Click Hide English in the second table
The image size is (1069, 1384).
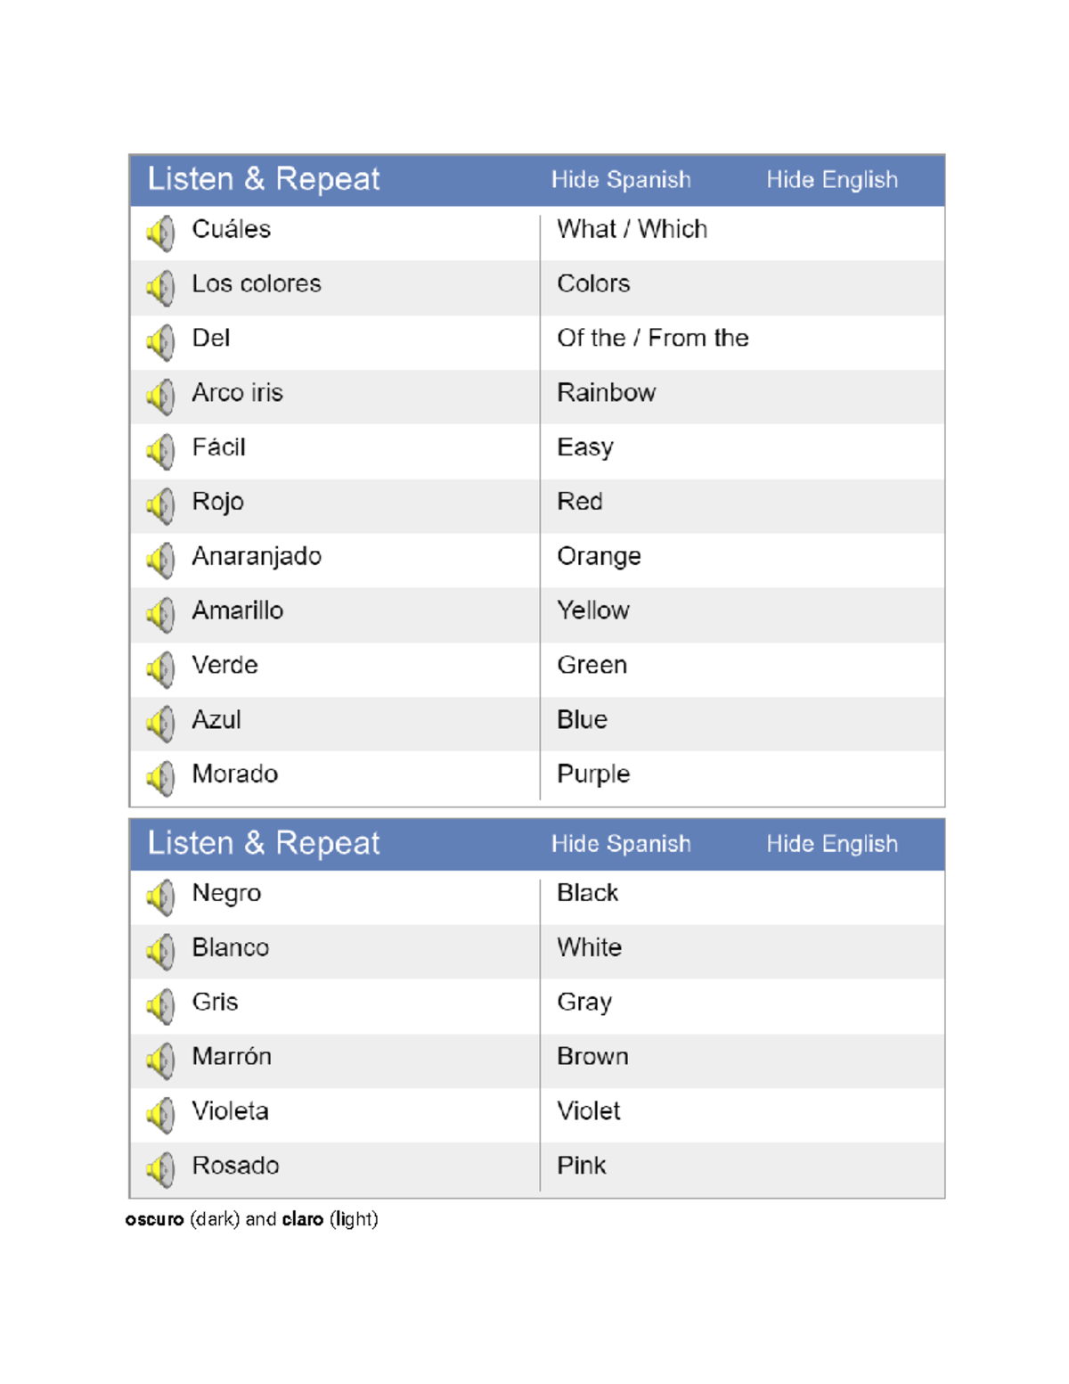pos(833,843)
